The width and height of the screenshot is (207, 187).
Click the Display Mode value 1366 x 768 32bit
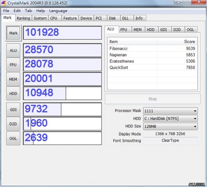click(x=170, y=134)
